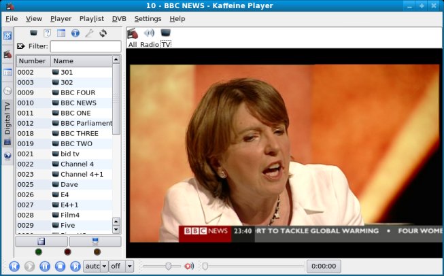Focus the Filter text field

(86, 46)
